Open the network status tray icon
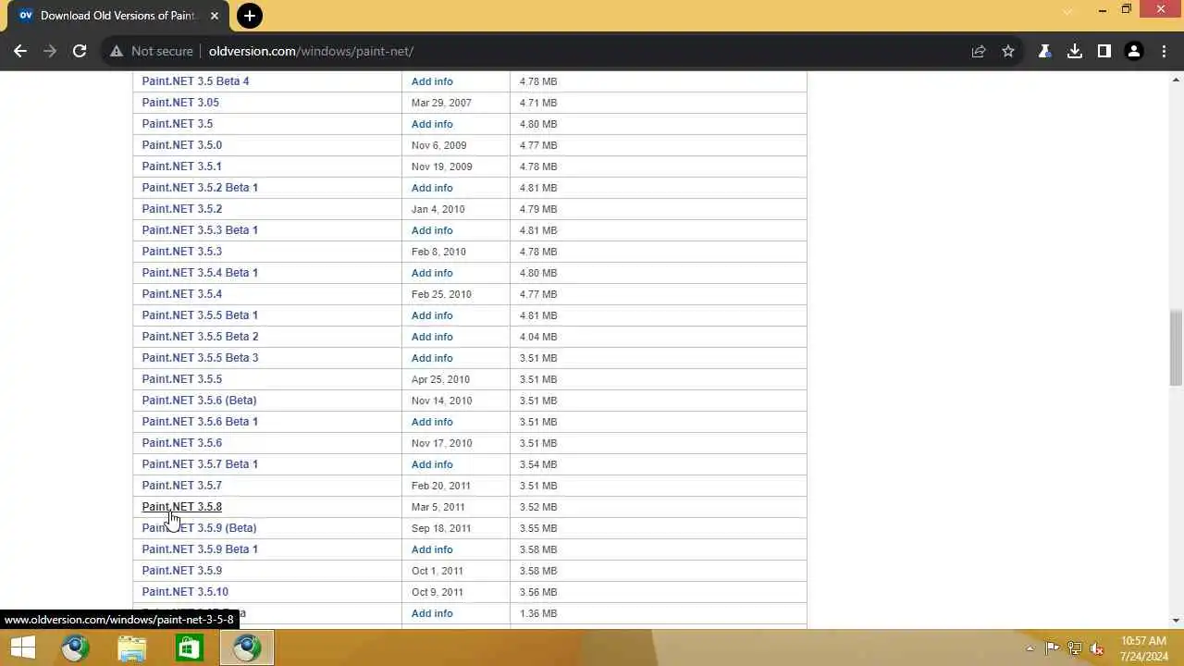The height and width of the screenshot is (666, 1184). click(1075, 648)
